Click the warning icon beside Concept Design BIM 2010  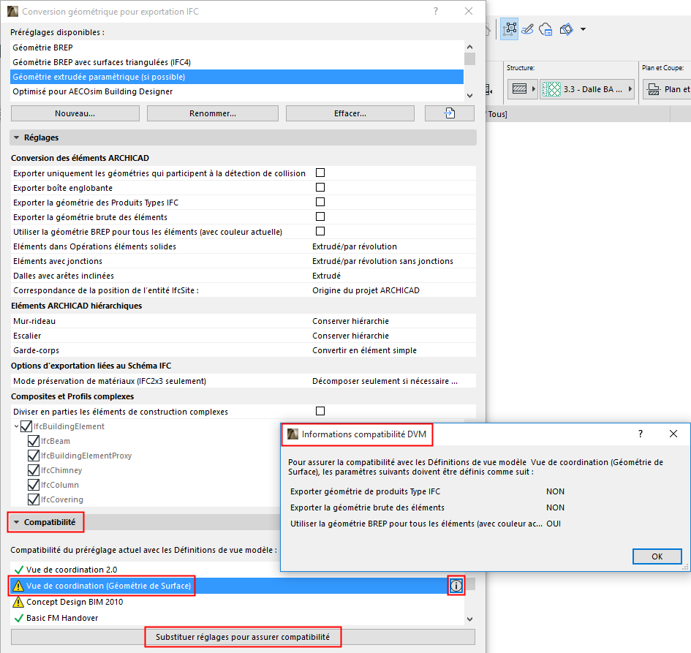coord(18,602)
